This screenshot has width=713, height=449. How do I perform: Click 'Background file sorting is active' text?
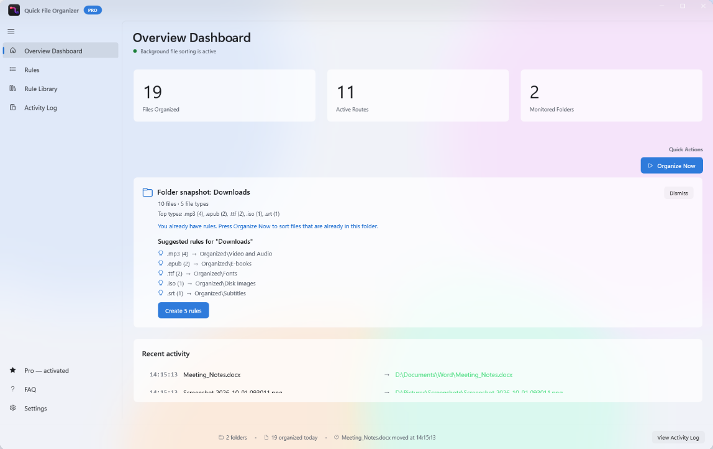(178, 51)
